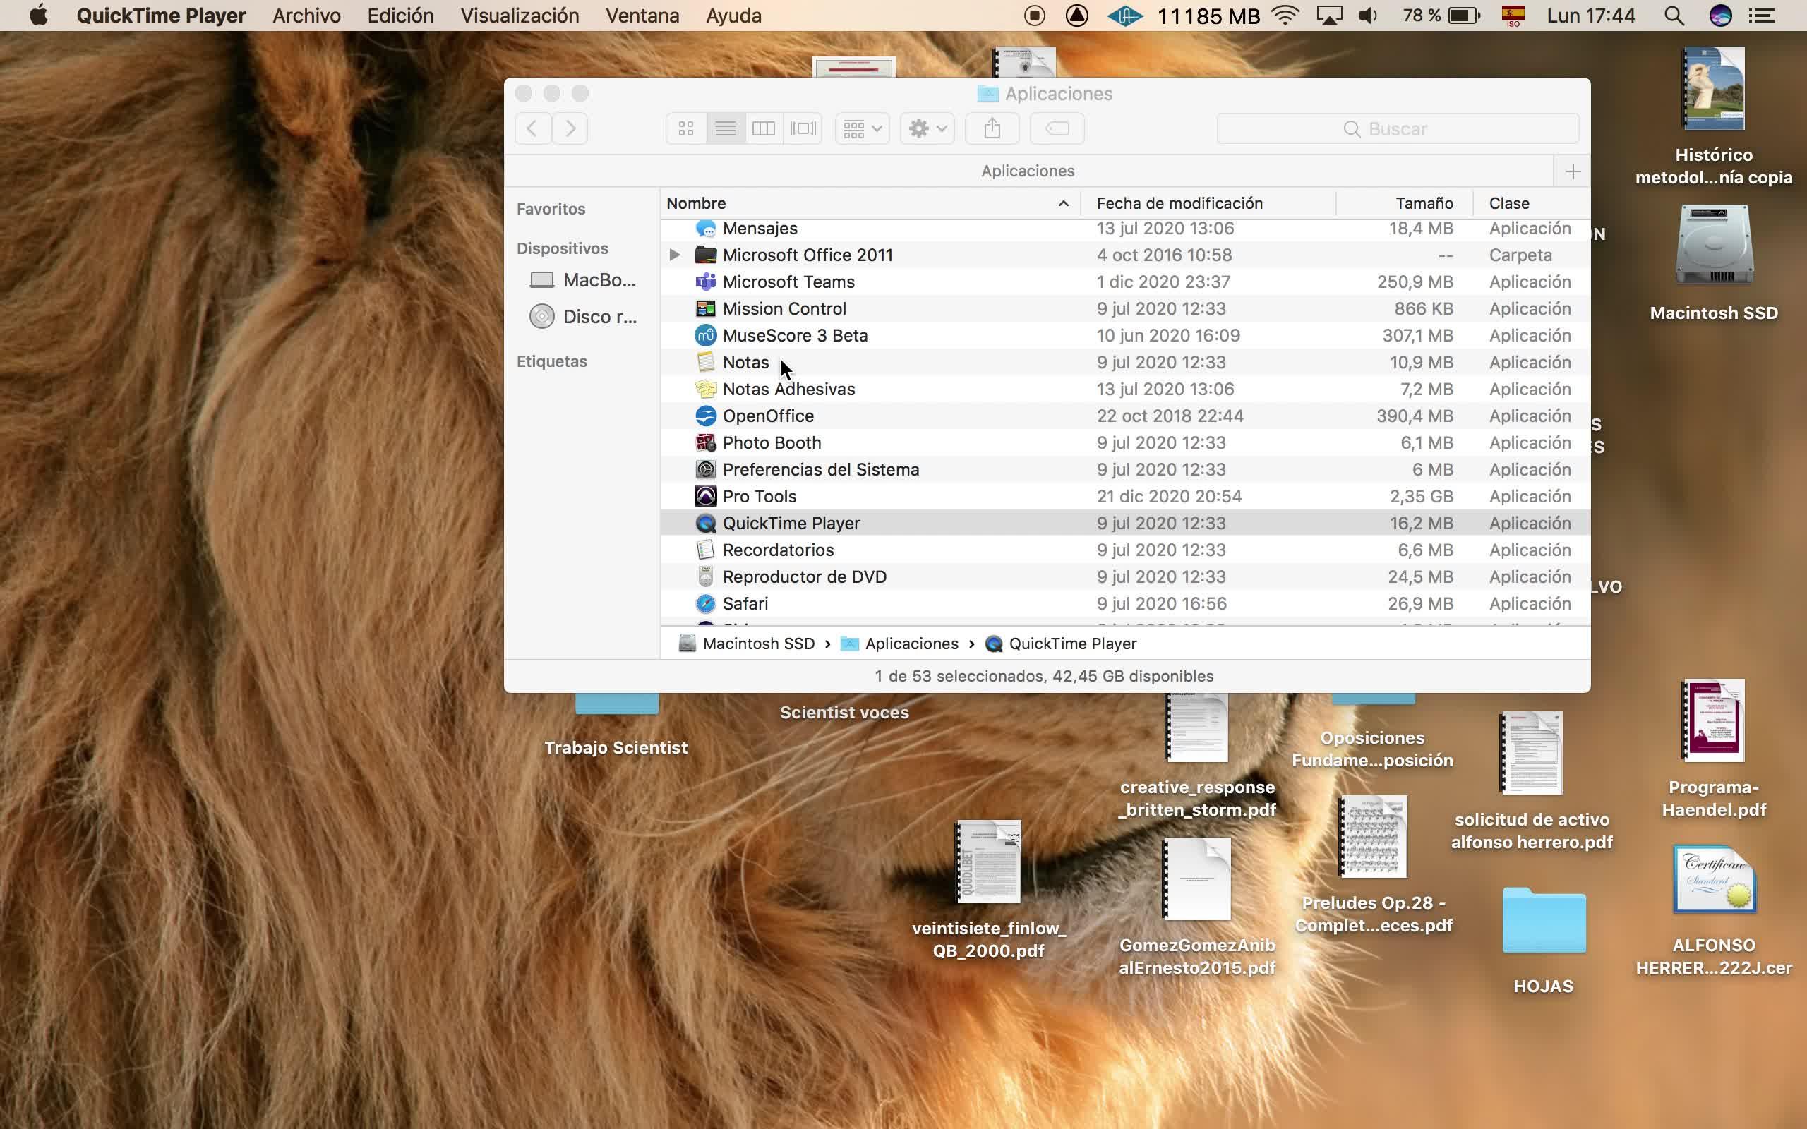Image resolution: width=1807 pixels, height=1129 pixels.
Task: Open the Archivo menu
Action: coord(306,16)
